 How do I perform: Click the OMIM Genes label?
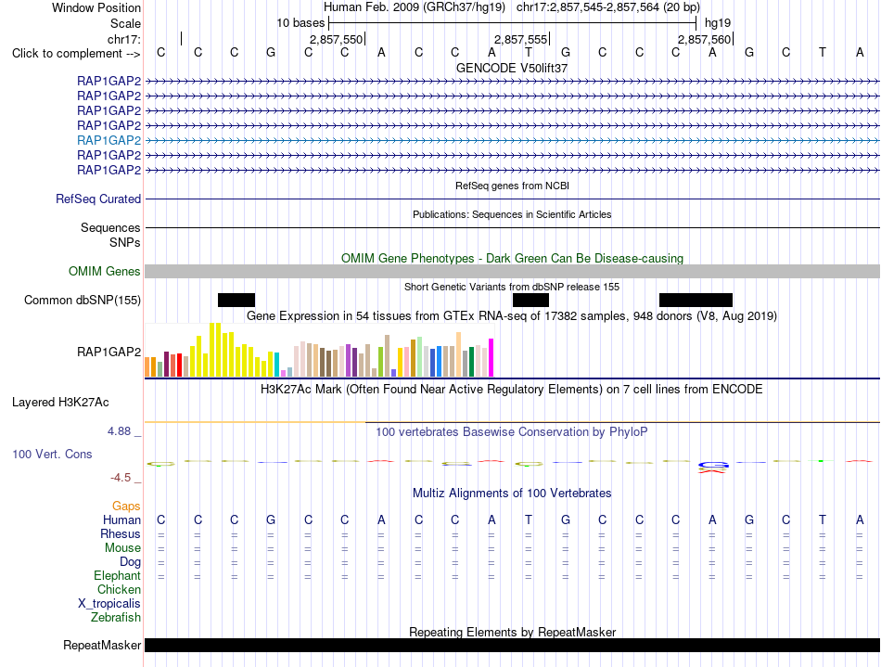(x=105, y=272)
